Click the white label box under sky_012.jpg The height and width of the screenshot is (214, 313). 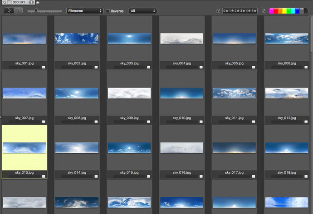(x=306, y=122)
